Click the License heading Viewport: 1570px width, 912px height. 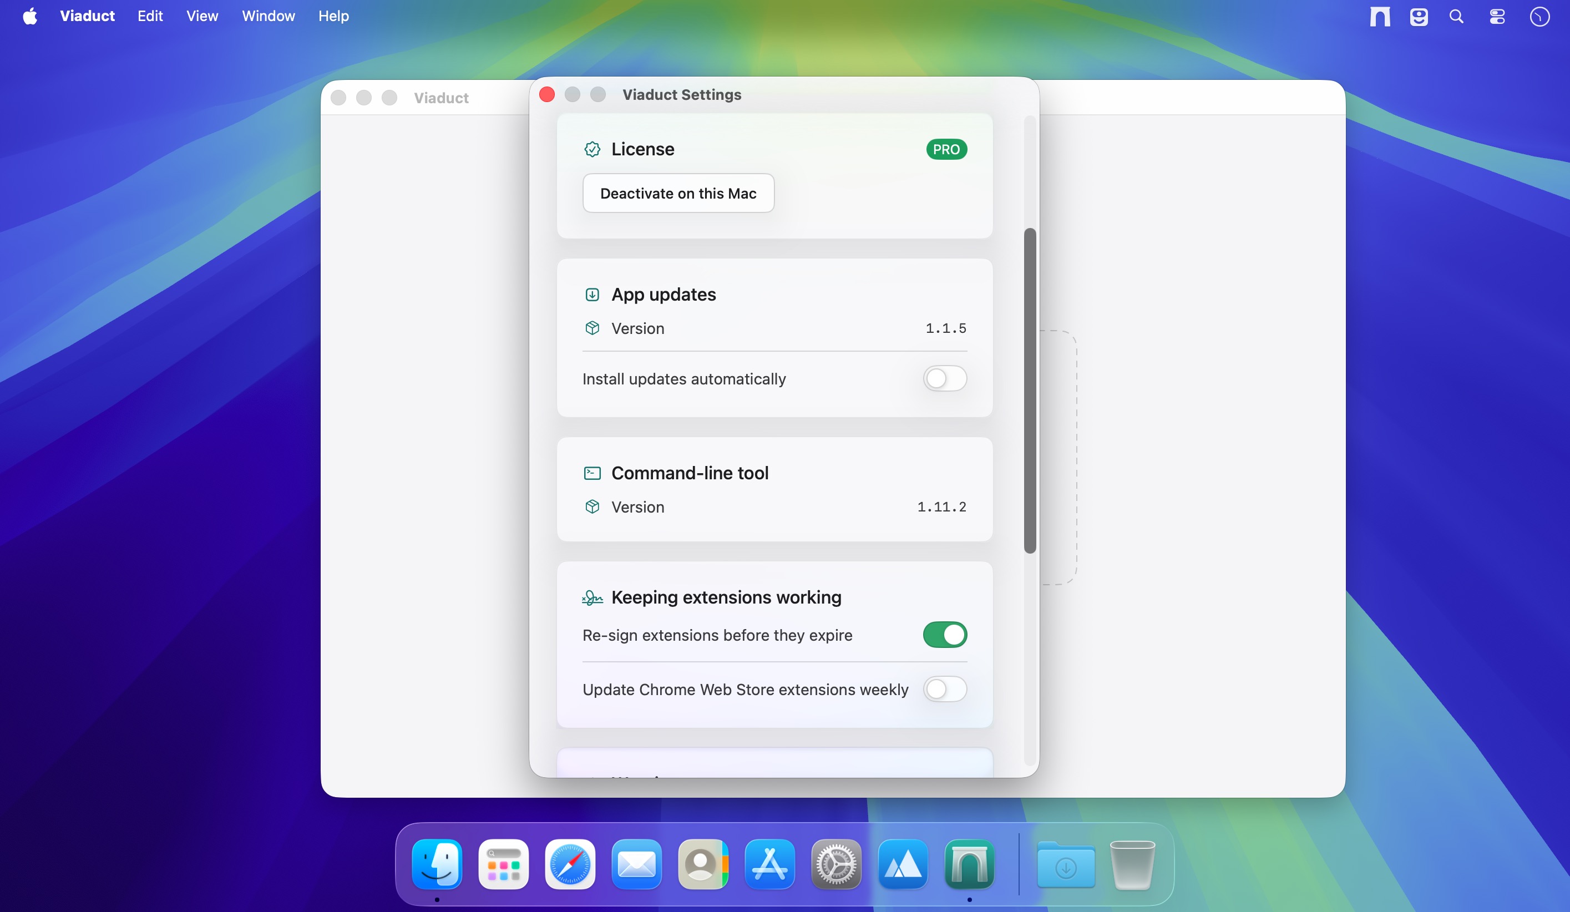[642, 150]
